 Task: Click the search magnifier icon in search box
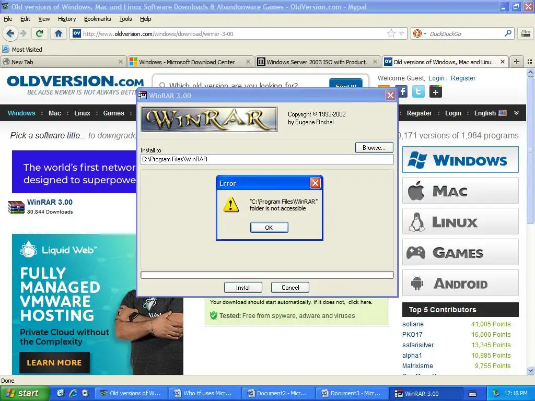point(508,33)
